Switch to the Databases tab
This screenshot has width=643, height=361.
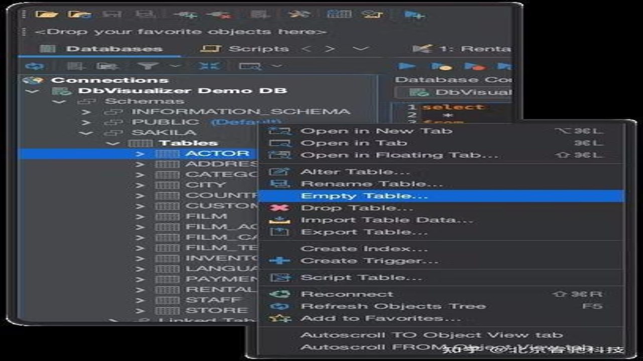point(101,49)
